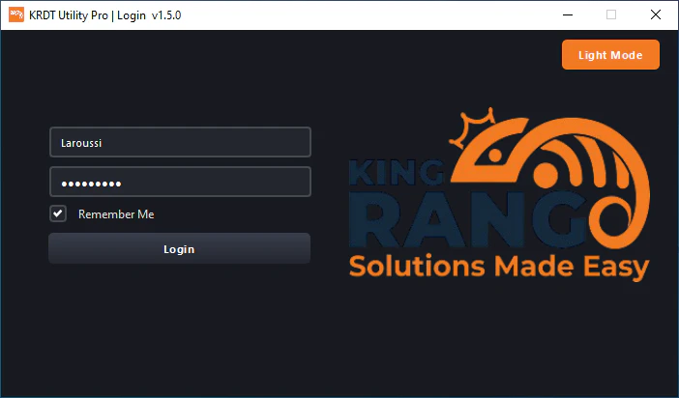Click the "Remember Me" label text

tap(116, 214)
